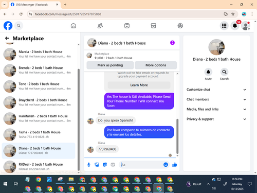Choose a sticker icon
Screen dimensions: 257x193
pyautogui.click(x=105, y=165)
